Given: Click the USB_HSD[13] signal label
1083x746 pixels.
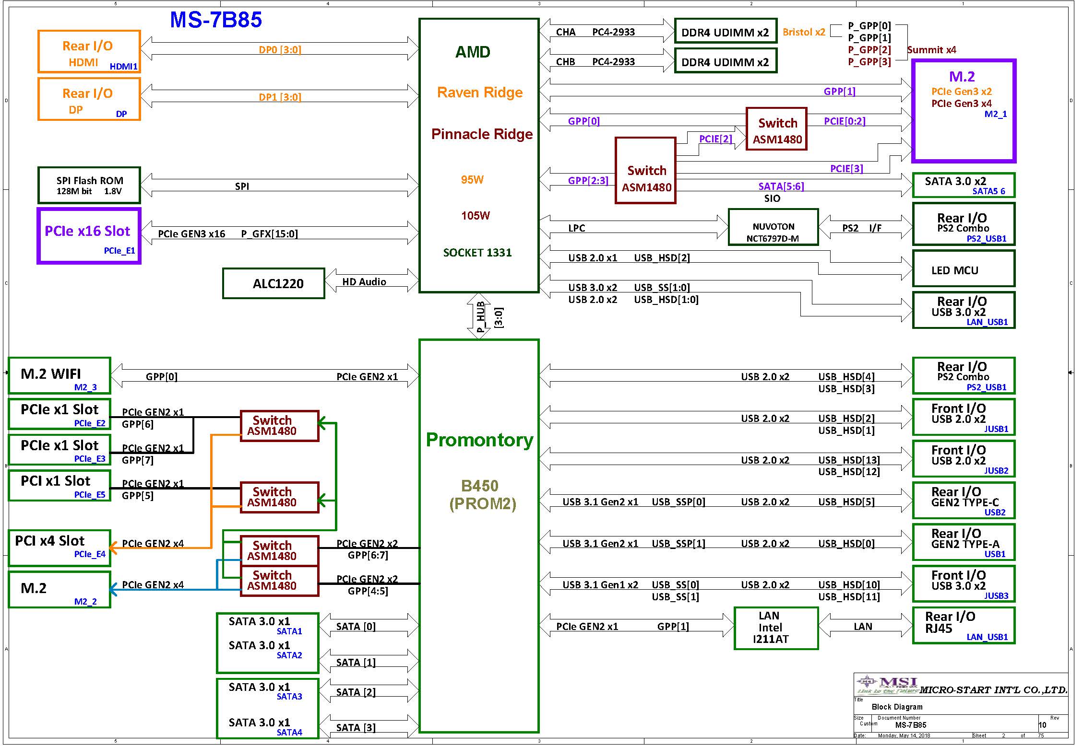Looking at the screenshot, I should [x=849, y=460].
